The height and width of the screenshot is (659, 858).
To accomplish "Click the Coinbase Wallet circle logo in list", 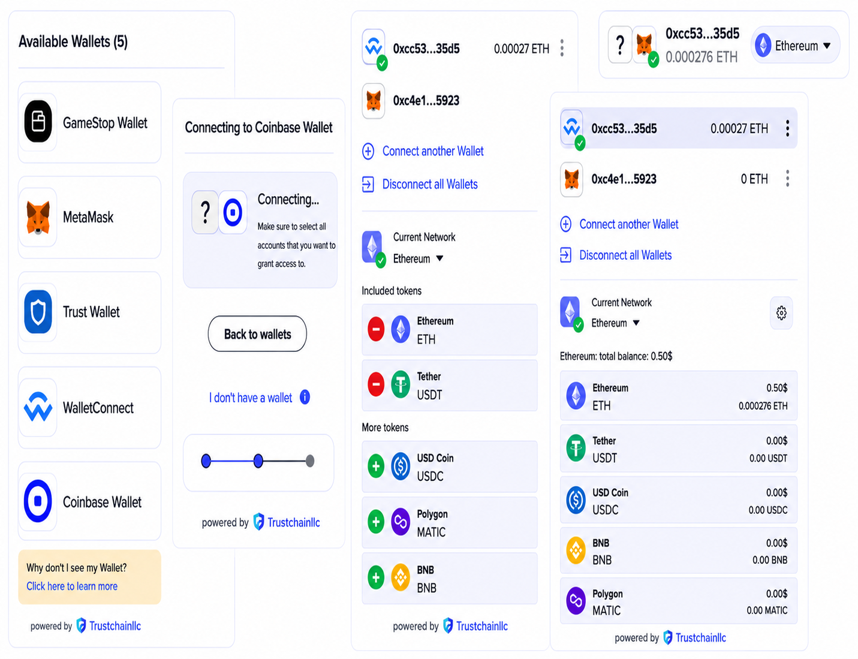I will click(38, 501).
